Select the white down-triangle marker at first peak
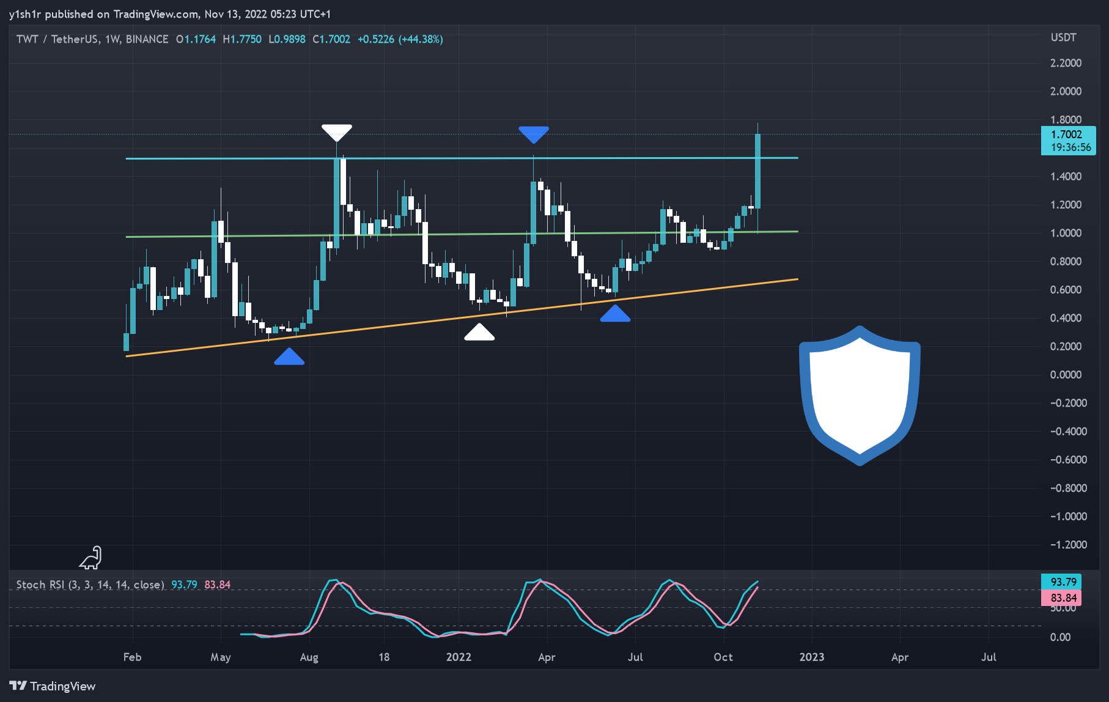 [337, 133]
